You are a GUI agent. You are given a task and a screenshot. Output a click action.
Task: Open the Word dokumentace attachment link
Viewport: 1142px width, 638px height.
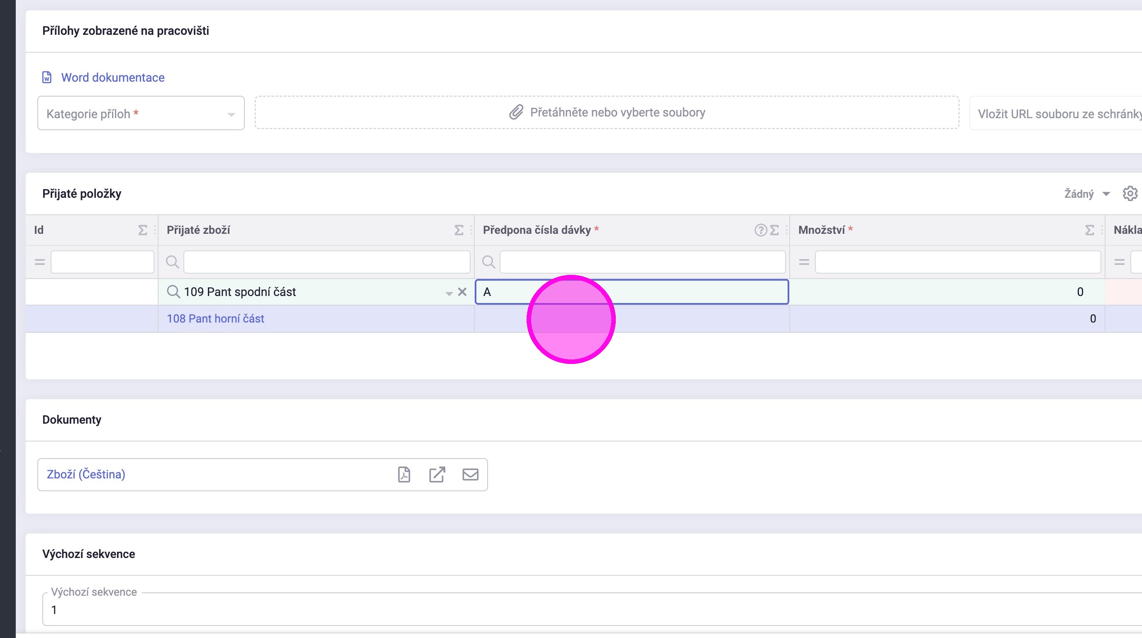tap(112, 78)
